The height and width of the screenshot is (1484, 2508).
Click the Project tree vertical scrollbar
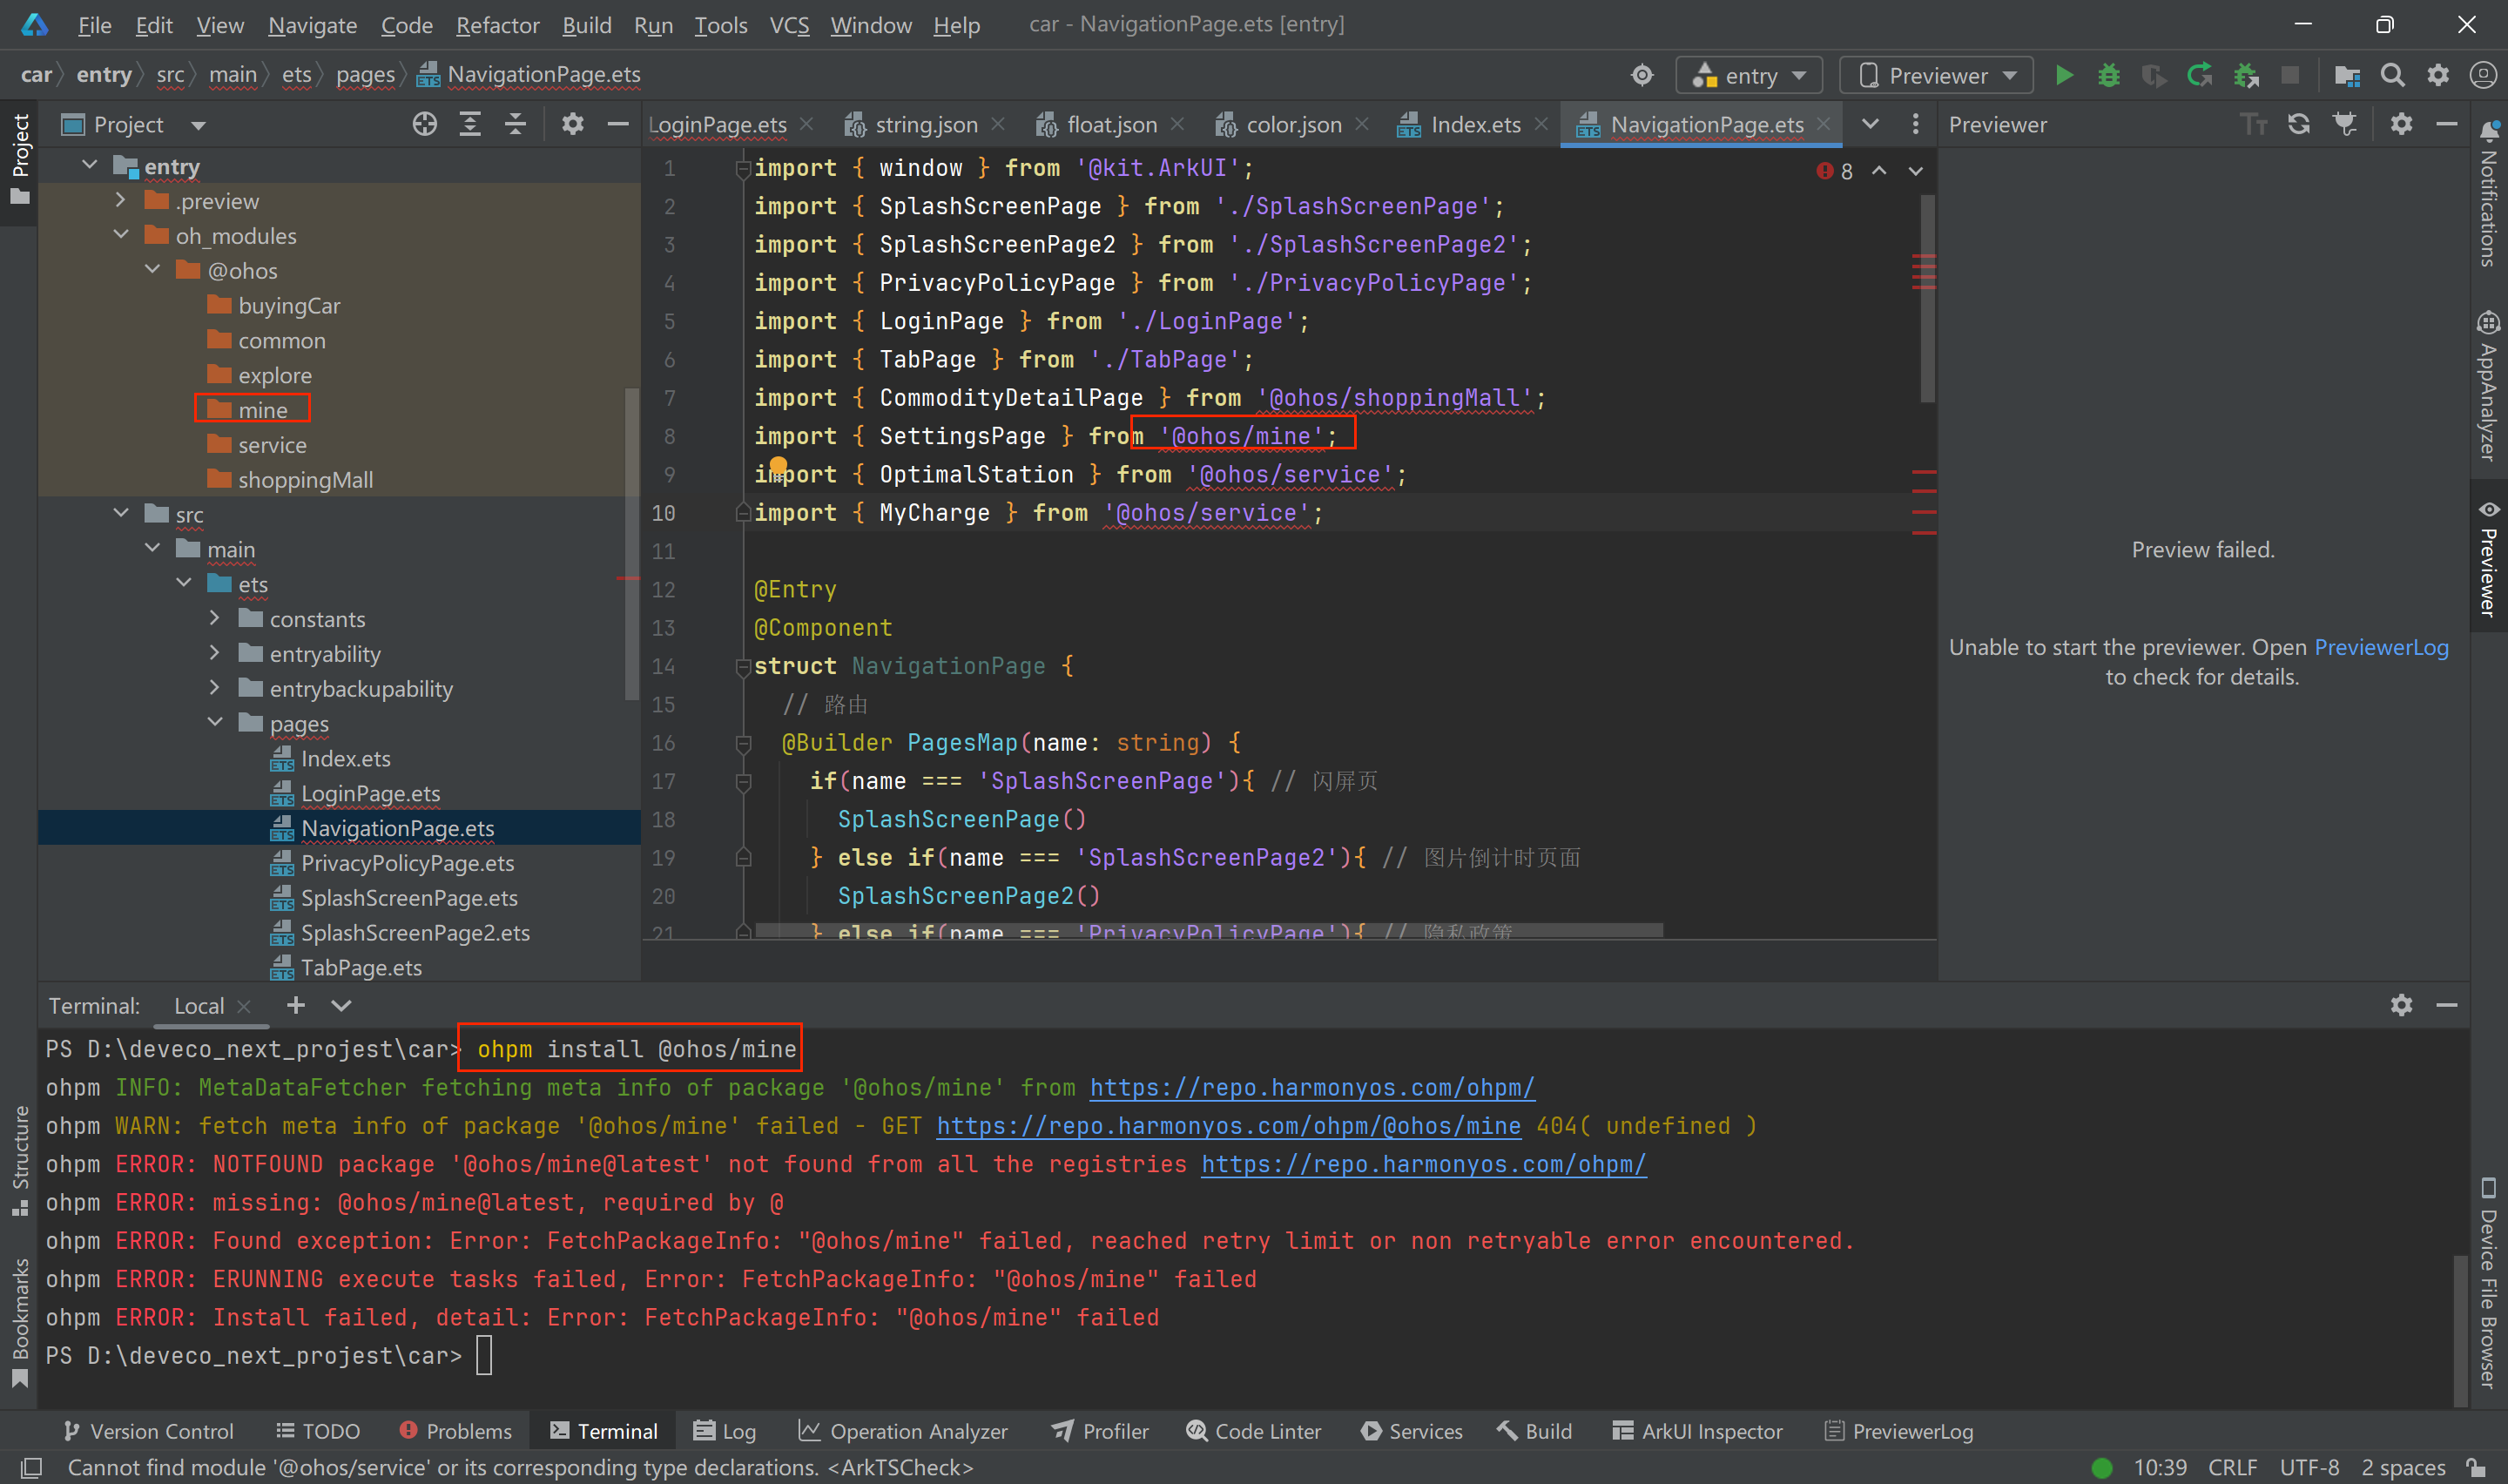(x=630, y=545)
